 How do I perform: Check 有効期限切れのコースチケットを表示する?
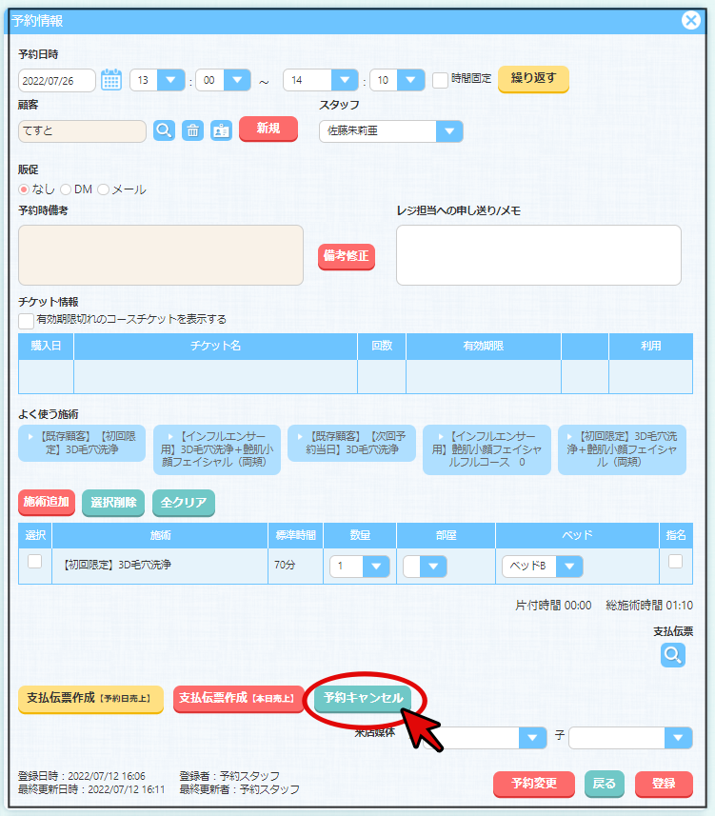[x=27, y=321]
